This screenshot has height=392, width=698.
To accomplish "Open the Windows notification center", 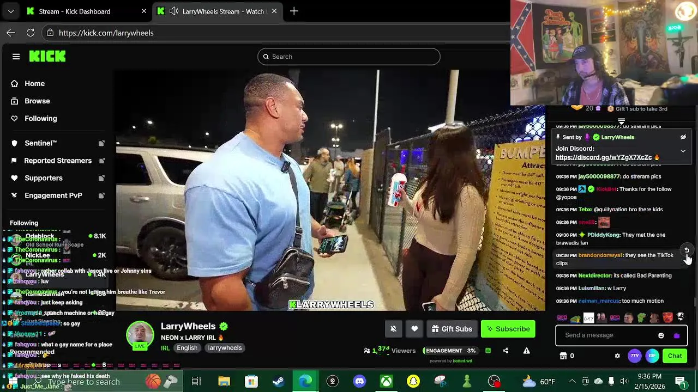I will point(681,381).
